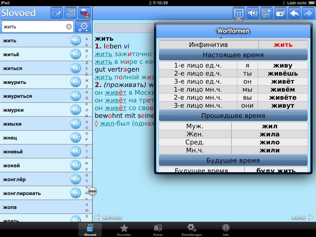Open search settings gear button
Screen dimensions: 316x237
click(83, 27)
